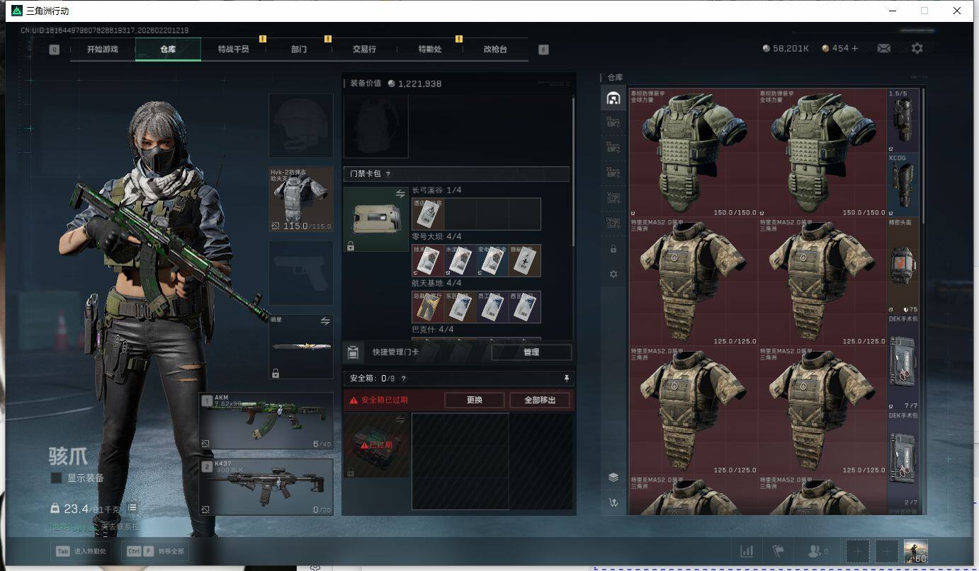Click the swap arrows on the knife slot
979x571 pixels.
click(325, 321)
